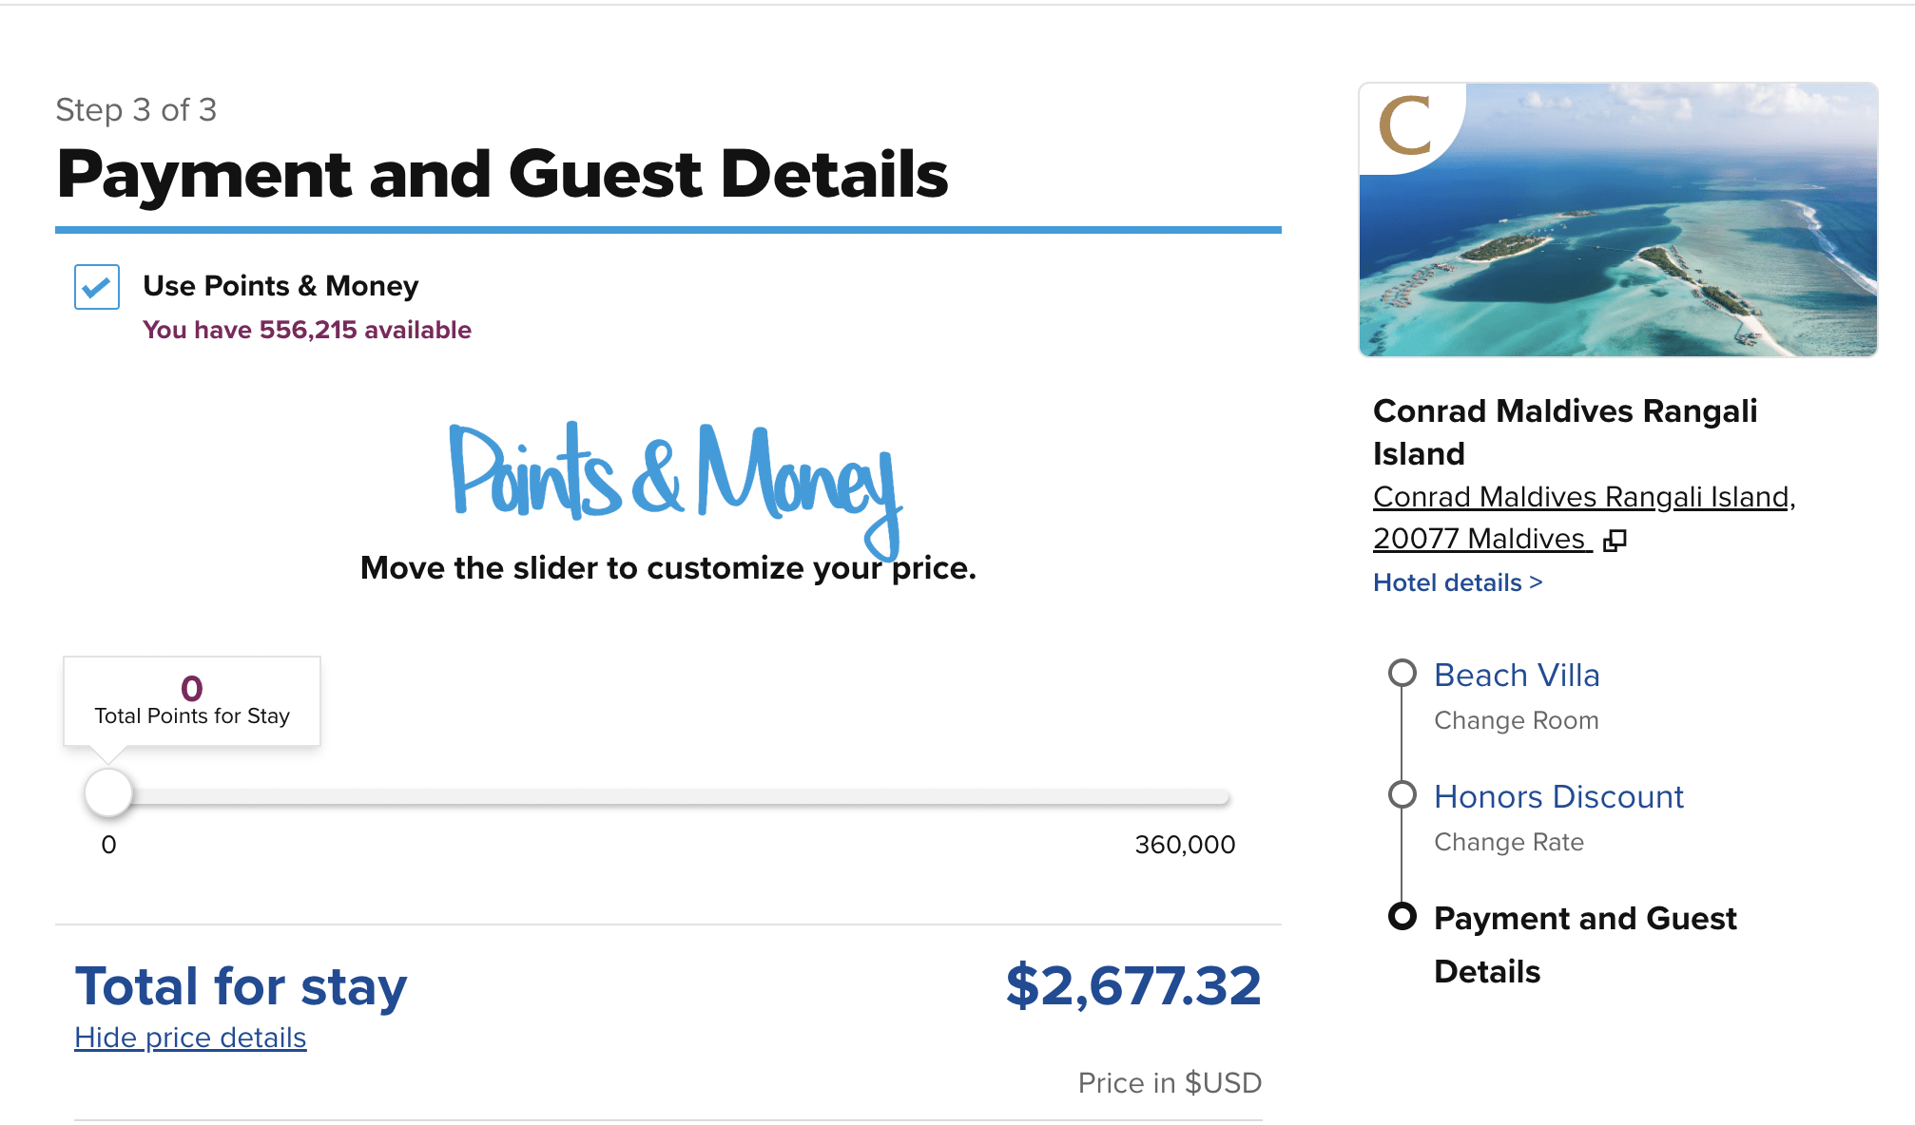This screenshot has width=1915, height=1125.
Task: Click the 360,000 maximum points label
Action: pos(1185,845)
